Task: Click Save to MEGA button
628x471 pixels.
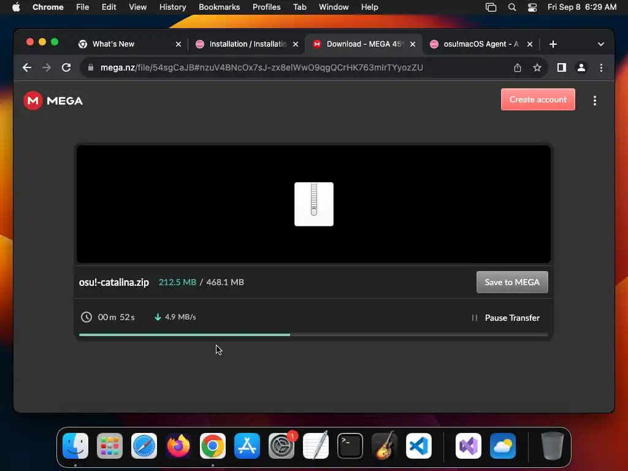Action: pos(512,282)
